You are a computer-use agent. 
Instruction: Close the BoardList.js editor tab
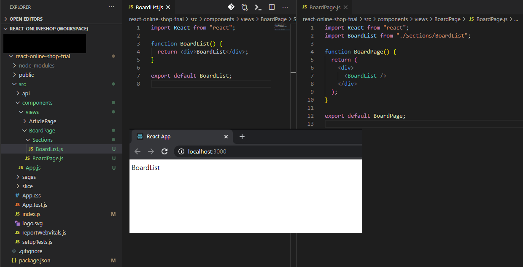[168, 8]
